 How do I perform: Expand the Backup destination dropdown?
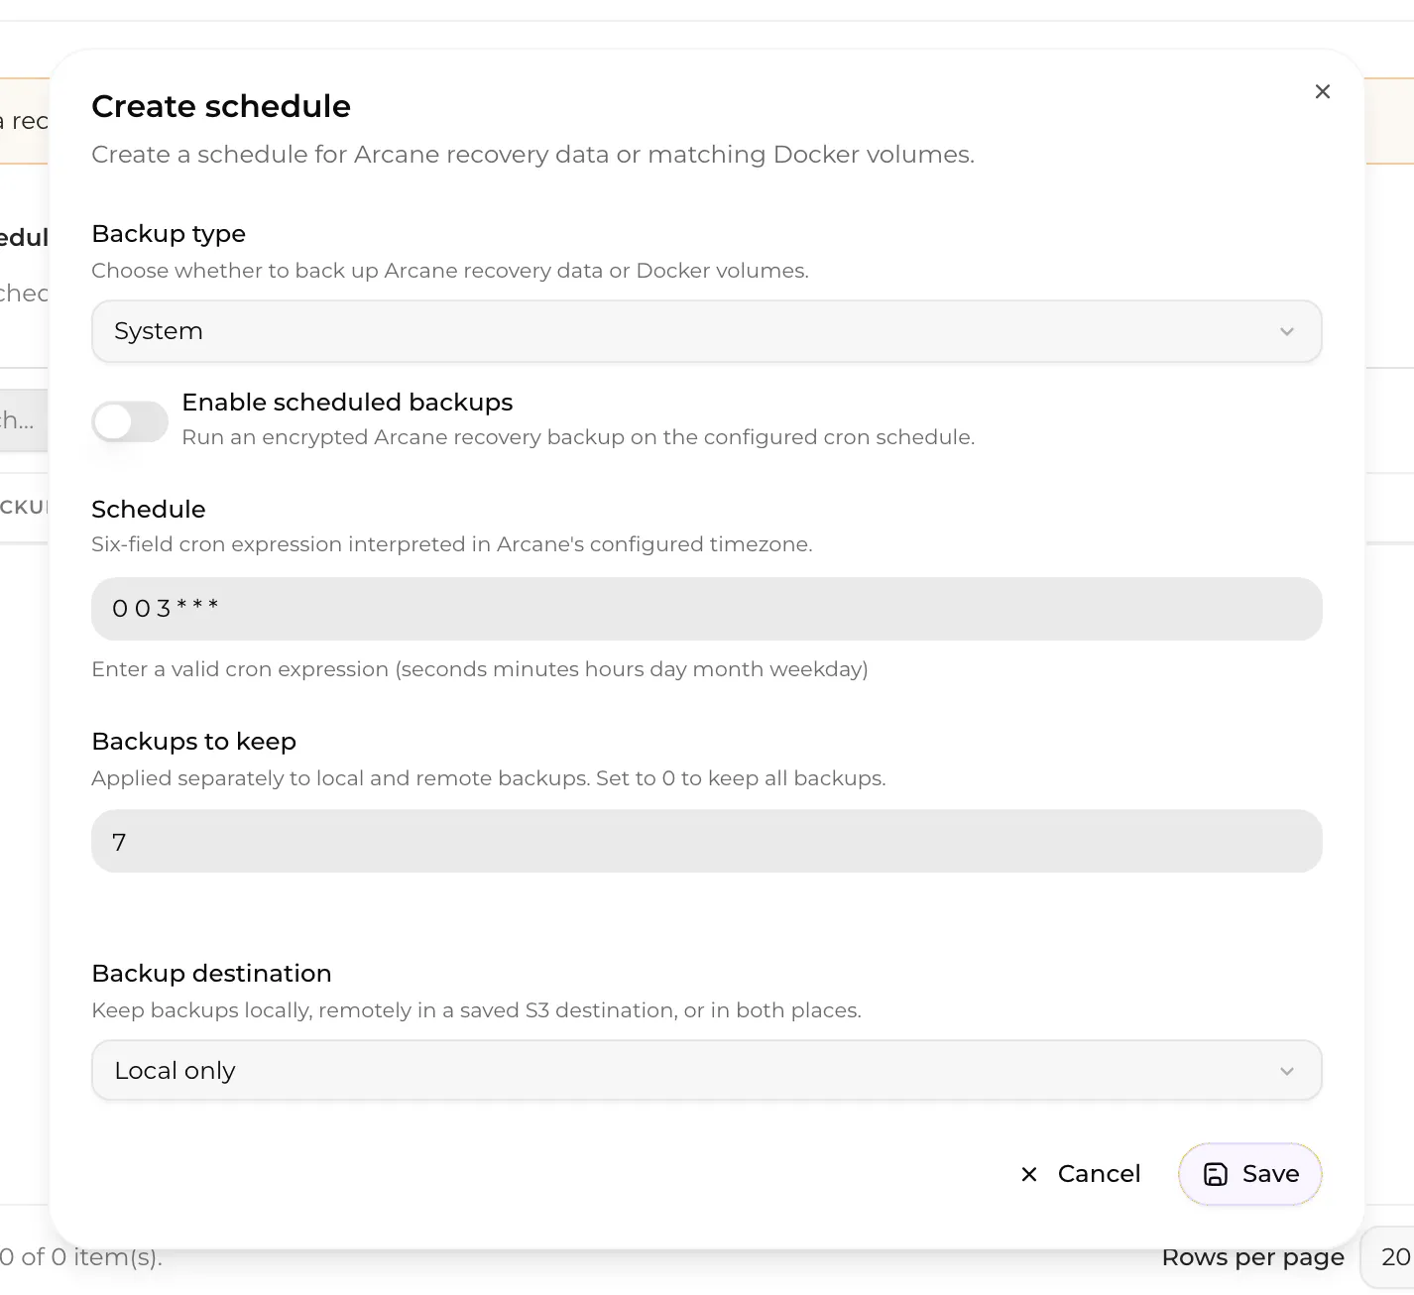[x=706, y=1070]
